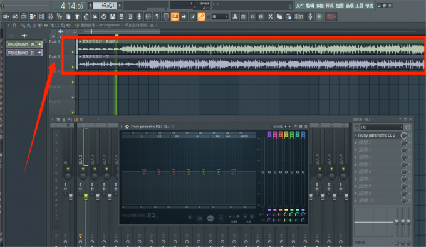Click the plus button next to pattern selector

120,6
